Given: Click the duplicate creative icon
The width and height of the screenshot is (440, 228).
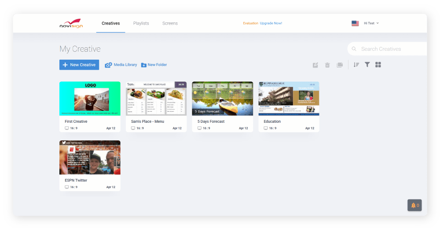Looking at the screenshot, I should point(340,65).
